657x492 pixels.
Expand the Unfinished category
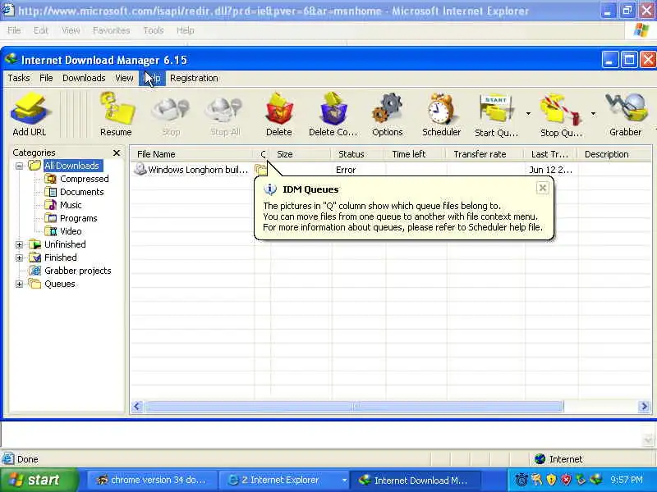point(19,244)
